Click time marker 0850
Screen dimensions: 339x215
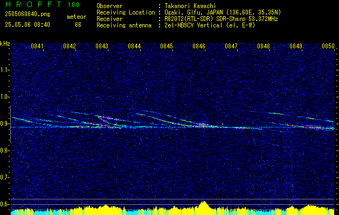(328, 46)
